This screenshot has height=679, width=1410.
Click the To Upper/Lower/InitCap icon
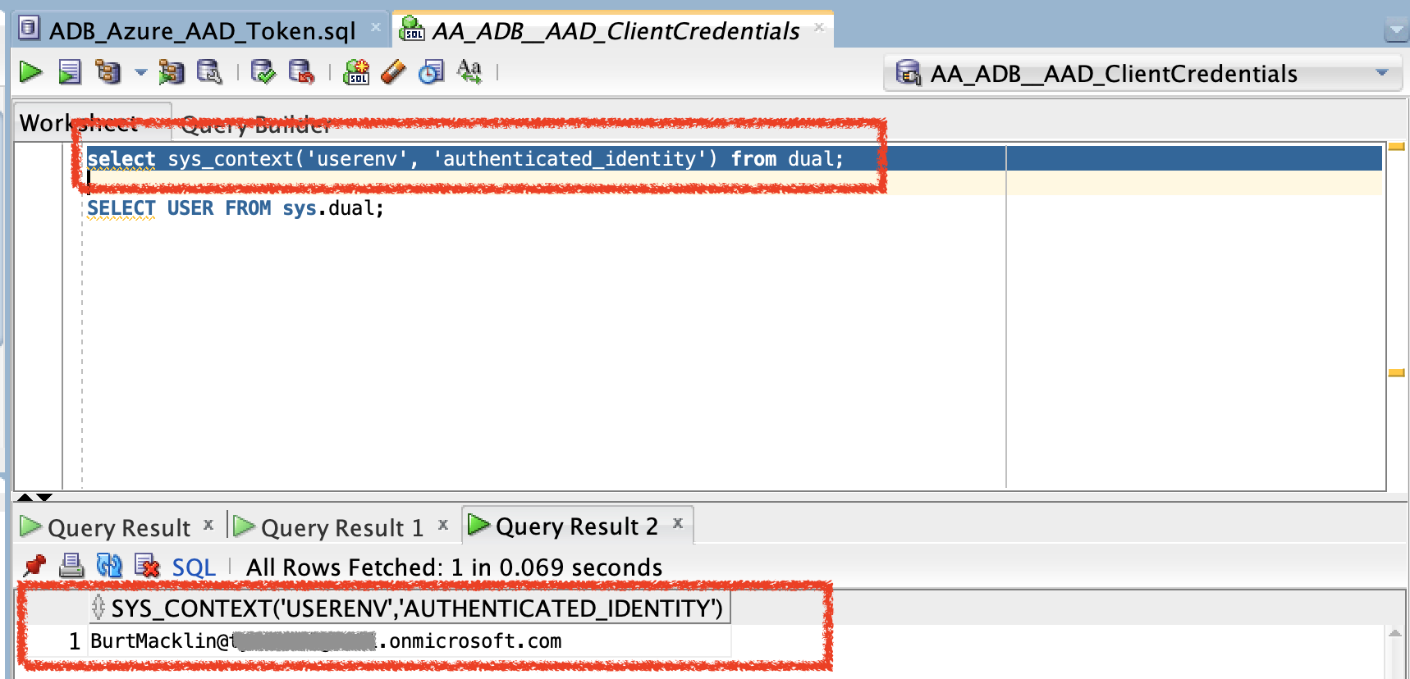pyautogui.click(x=469, y=72)
